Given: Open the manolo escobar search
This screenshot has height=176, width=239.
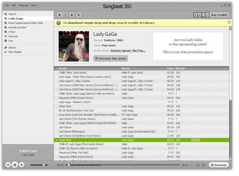Looking at the screenshot, I should tap(28, 27).
